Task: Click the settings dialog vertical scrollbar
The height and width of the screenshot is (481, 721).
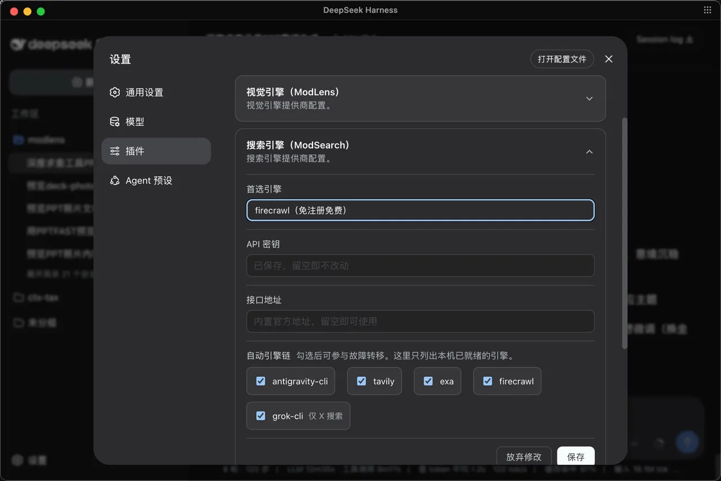Action: 624,233
